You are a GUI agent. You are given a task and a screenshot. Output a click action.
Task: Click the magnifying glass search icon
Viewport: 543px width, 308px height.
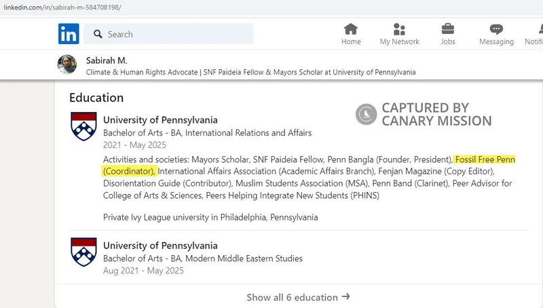pos(98,34)
